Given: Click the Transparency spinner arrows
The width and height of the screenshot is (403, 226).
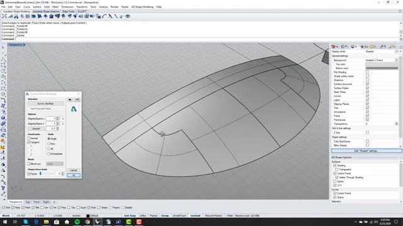Looking at the screenshot, I should point(397,124).
